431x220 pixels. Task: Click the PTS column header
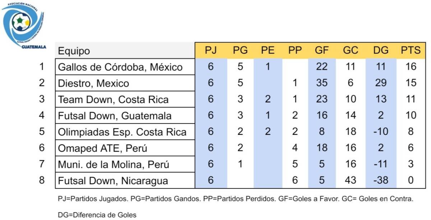pos(411,50)
